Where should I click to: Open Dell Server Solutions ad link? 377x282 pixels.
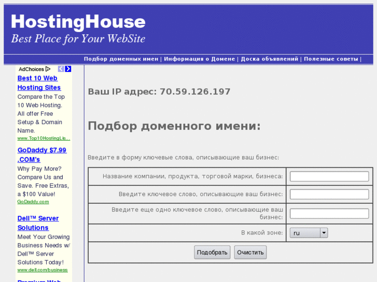(38, 223)
